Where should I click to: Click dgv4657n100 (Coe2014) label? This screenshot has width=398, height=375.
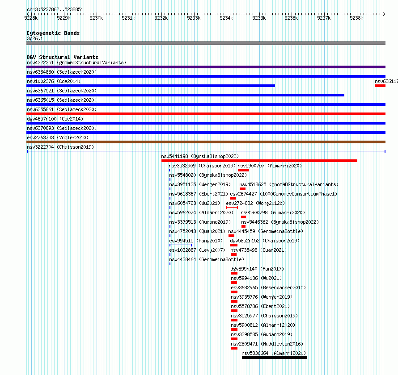pyautogui.click(x=55, y=119)
